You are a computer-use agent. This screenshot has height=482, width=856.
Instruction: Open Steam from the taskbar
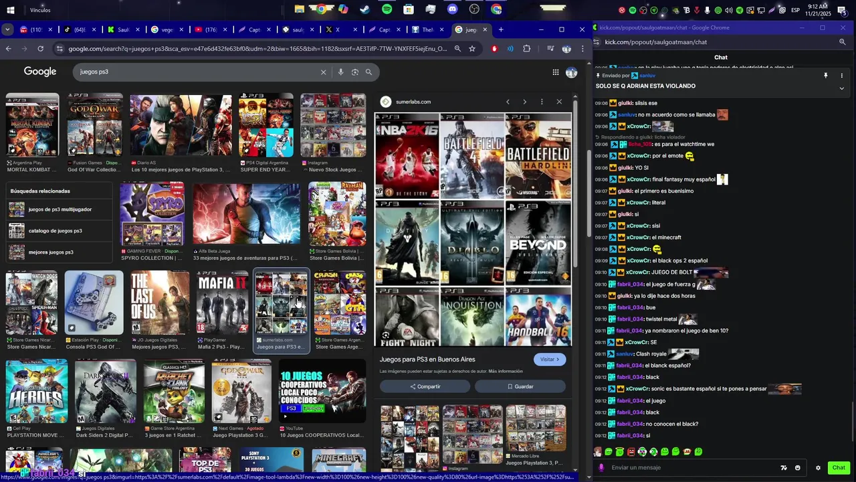coord(365,9)
